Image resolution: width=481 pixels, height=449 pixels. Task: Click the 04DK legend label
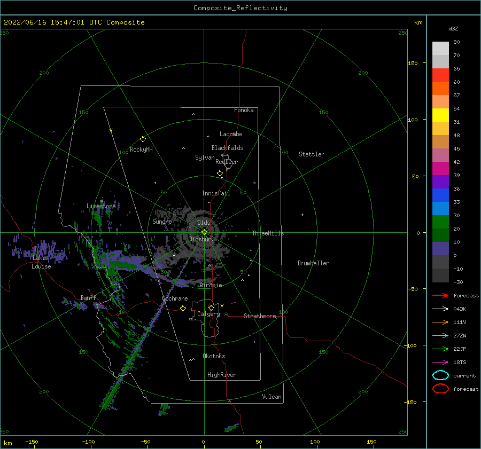pos(460,309)
